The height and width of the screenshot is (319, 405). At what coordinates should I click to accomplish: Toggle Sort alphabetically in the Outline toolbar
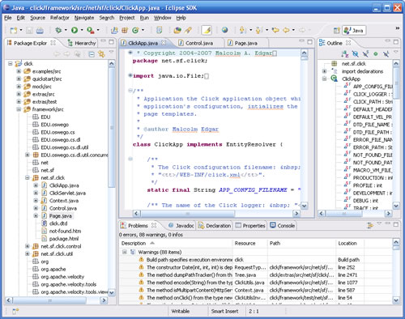click(x=345, y=54)
